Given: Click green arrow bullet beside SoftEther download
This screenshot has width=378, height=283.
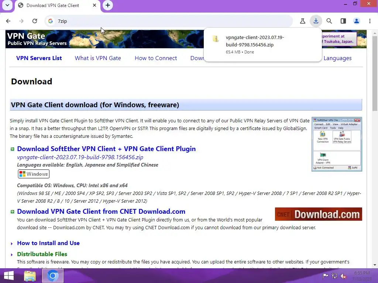Looking at the screenshot, I should pos(12,149).
